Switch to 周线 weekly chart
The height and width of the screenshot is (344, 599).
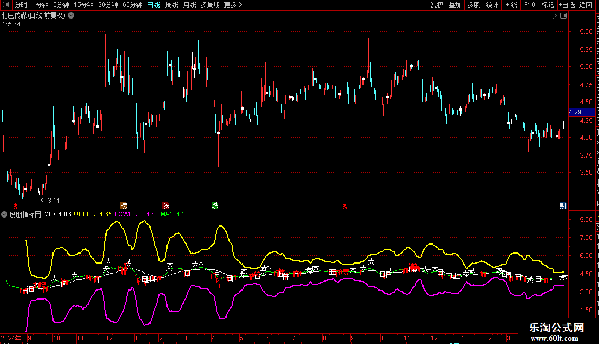[172, 5]
